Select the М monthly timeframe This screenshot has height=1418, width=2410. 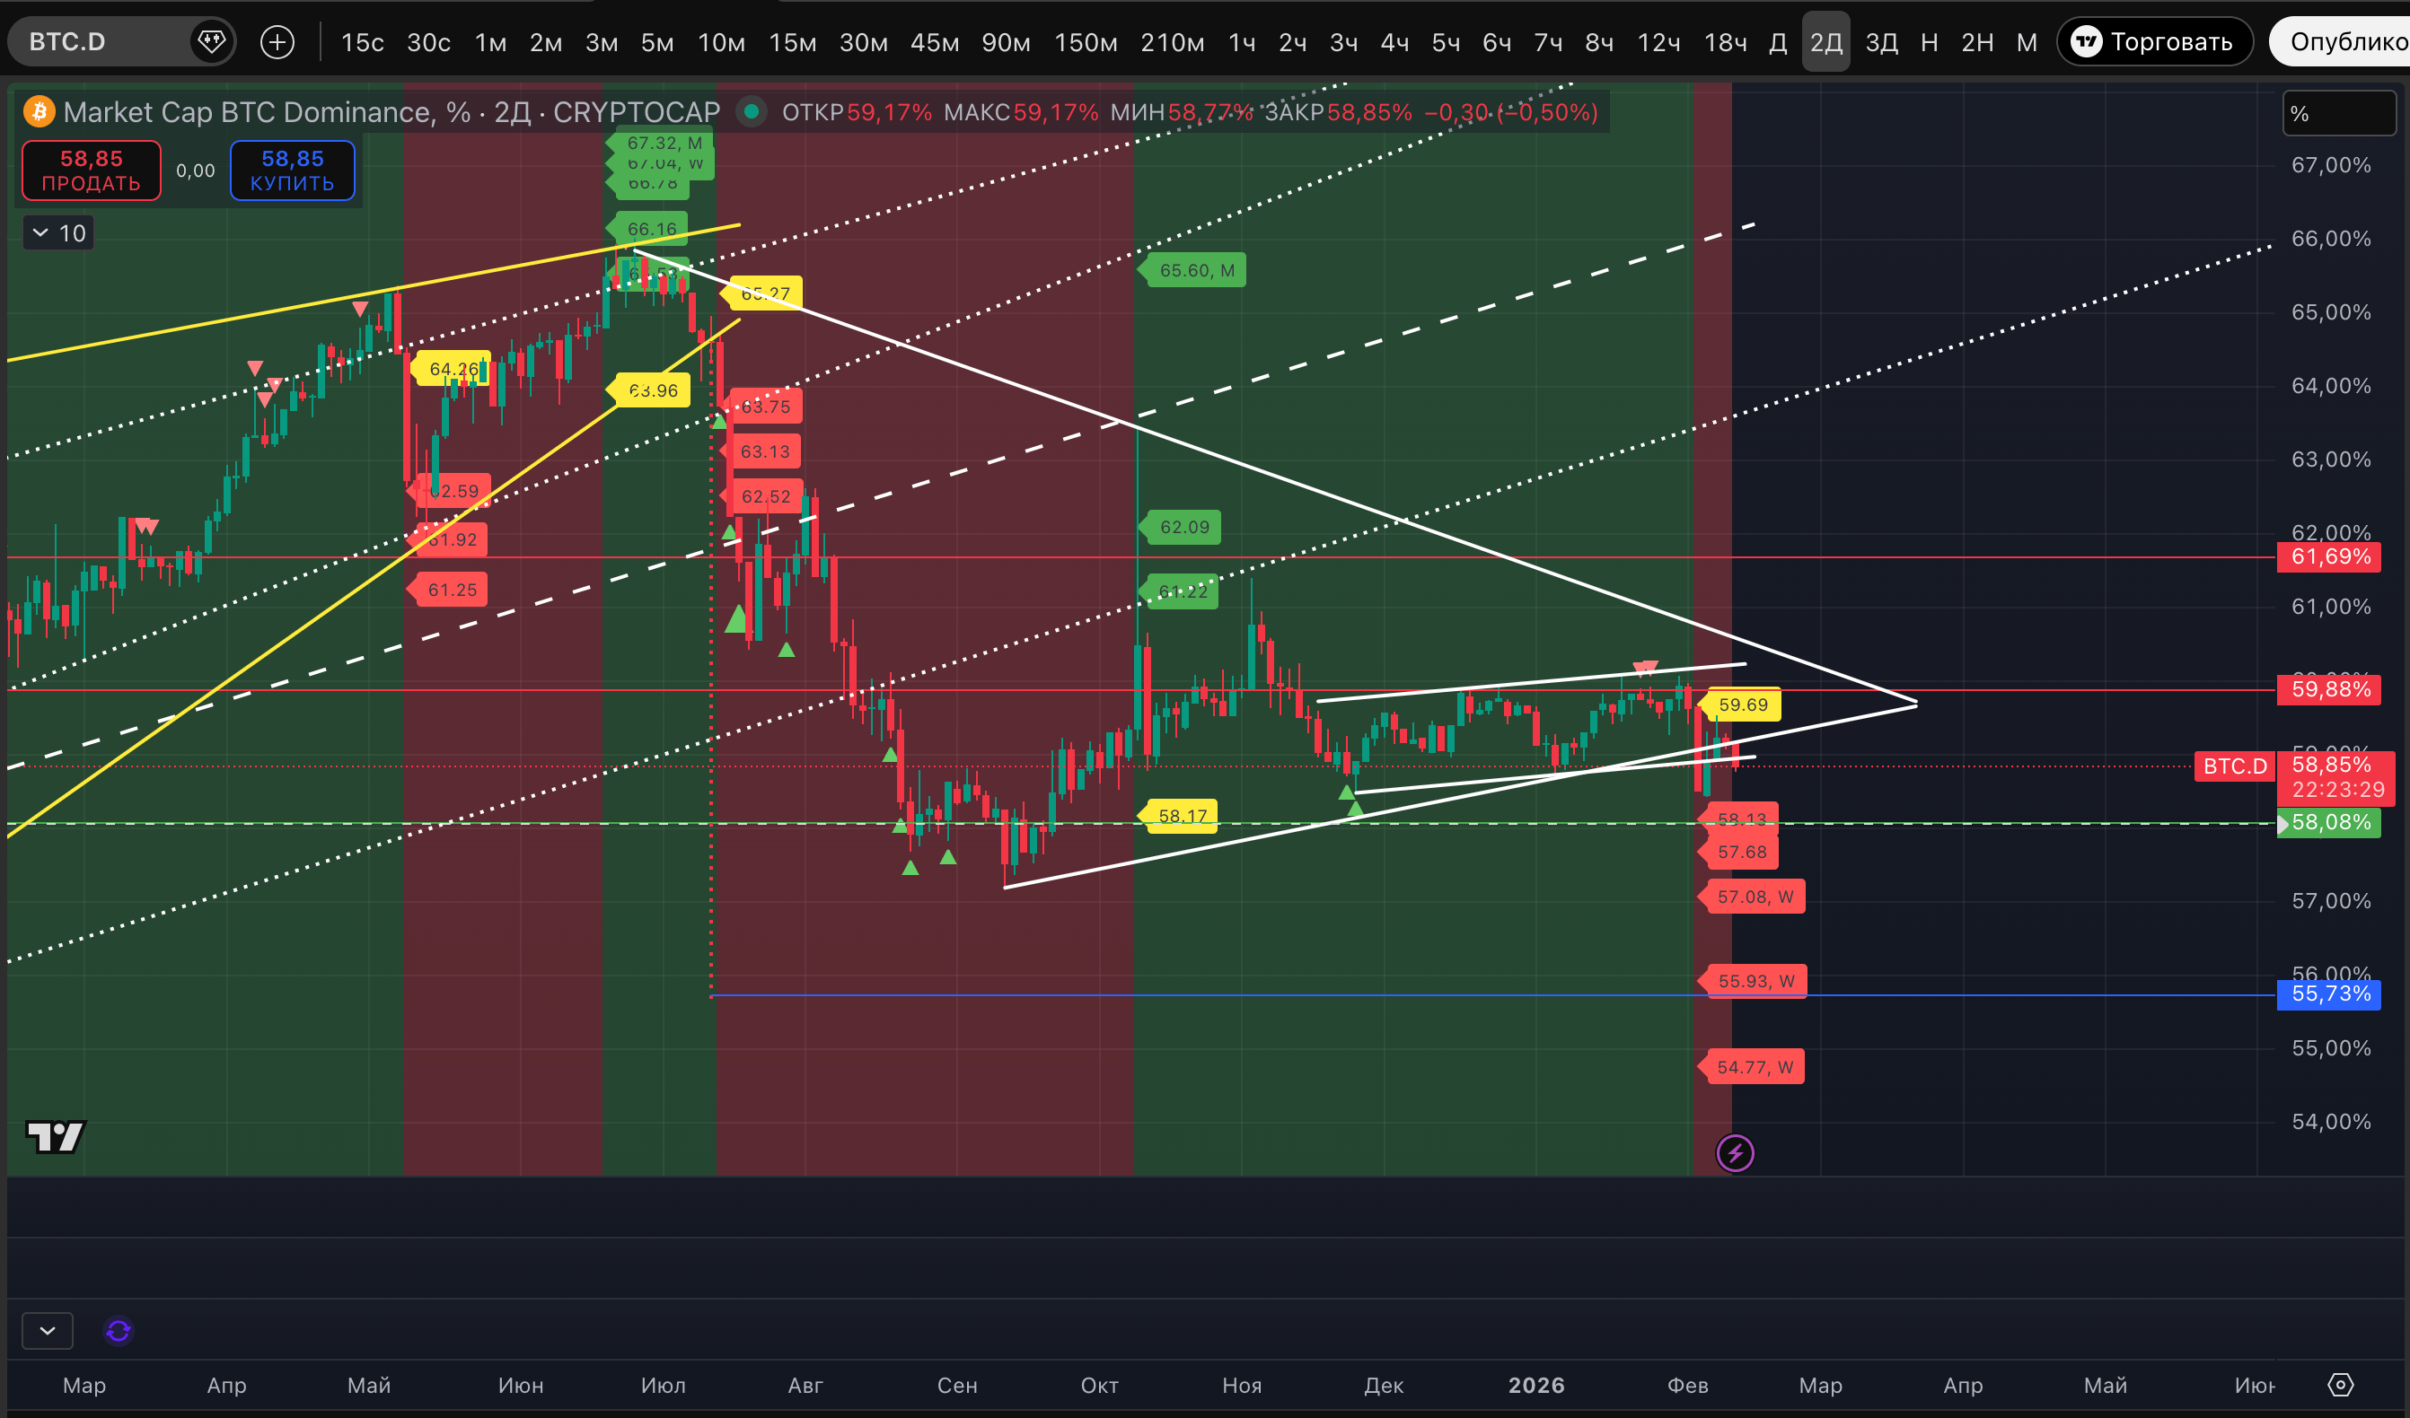click(x=2027, y=42)
